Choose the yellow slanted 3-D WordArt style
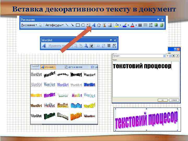188x141 pixels. (90, 105)
